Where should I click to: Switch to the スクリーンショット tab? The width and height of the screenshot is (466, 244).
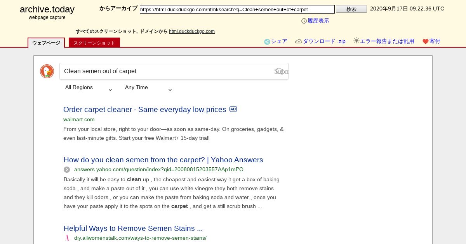(x=94, y=43)
